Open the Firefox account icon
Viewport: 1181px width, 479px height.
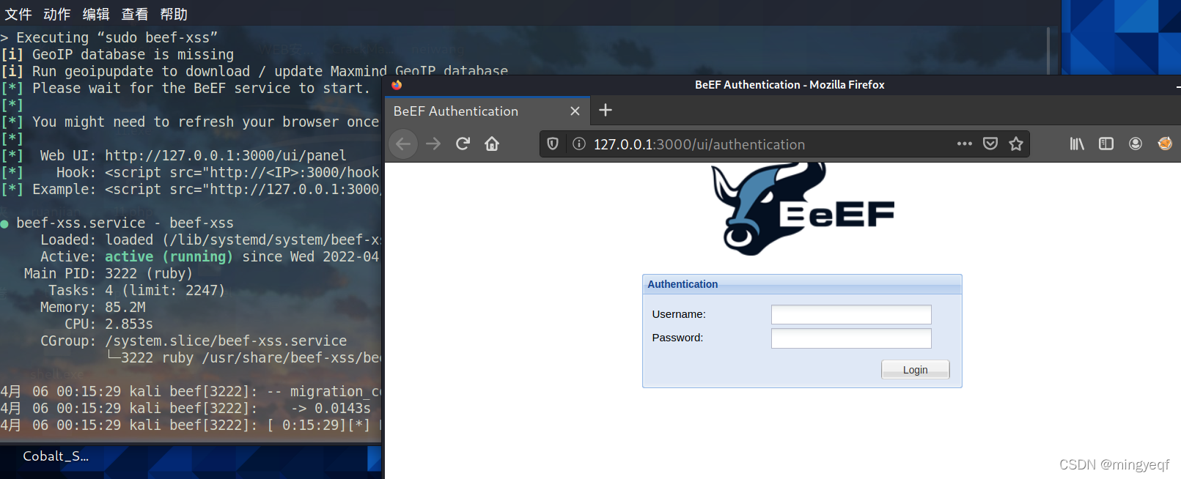coord(1136,144)
